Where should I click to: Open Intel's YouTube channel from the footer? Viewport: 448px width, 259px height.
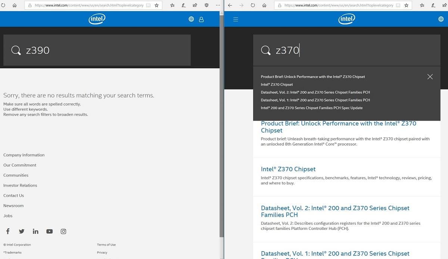click(49, 231)
